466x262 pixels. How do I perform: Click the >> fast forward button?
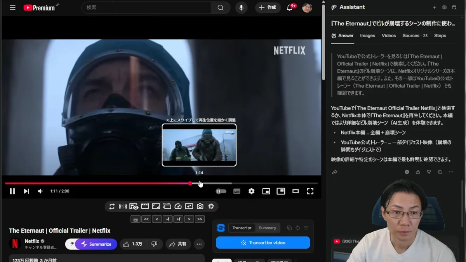(200, 219)
